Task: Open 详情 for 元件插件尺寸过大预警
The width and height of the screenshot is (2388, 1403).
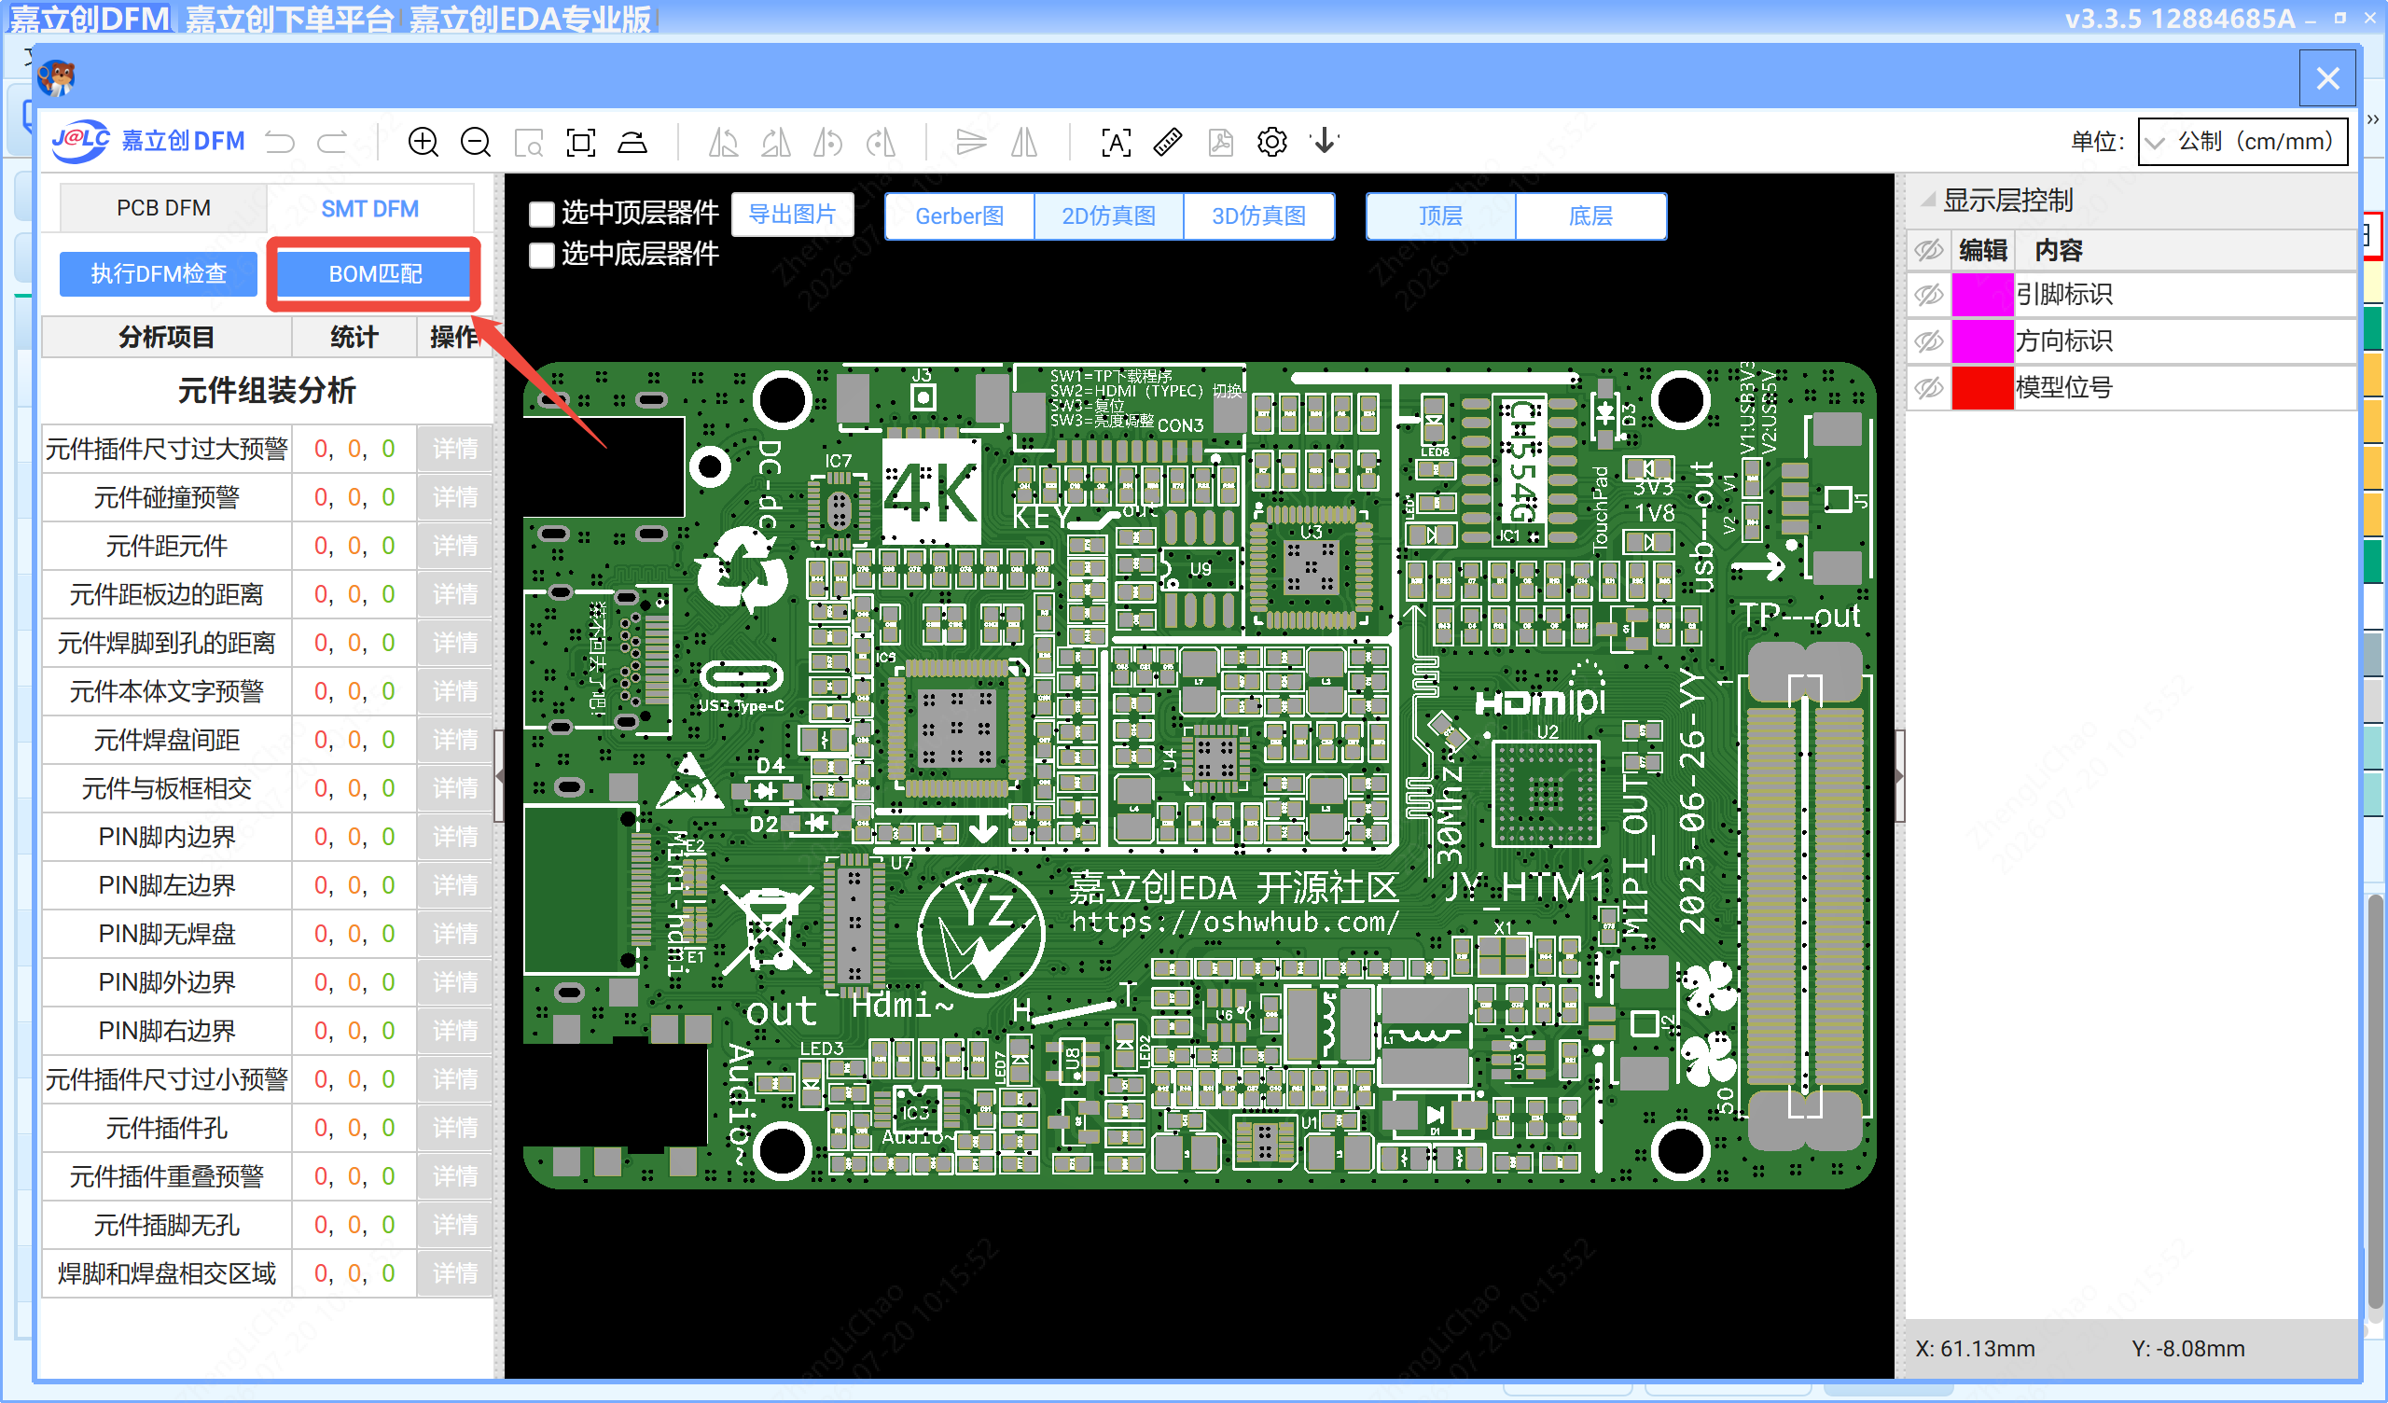Action: 455,449
